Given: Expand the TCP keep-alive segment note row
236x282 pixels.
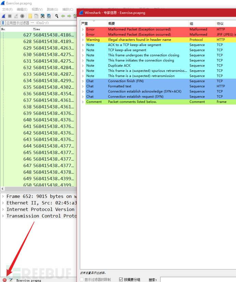Looking at the screenshot, I should coord(83,50).
